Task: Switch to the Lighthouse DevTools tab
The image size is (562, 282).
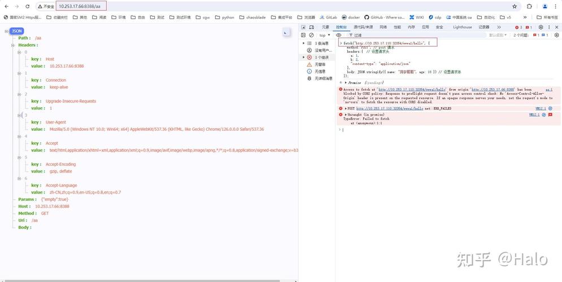Action: [463, 27]
